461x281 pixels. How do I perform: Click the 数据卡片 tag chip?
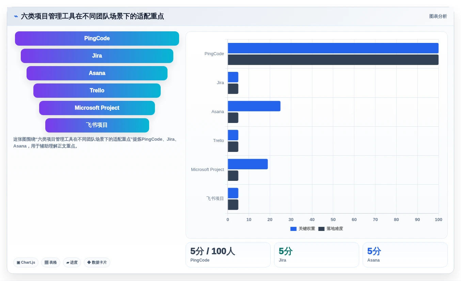[97, 263]
